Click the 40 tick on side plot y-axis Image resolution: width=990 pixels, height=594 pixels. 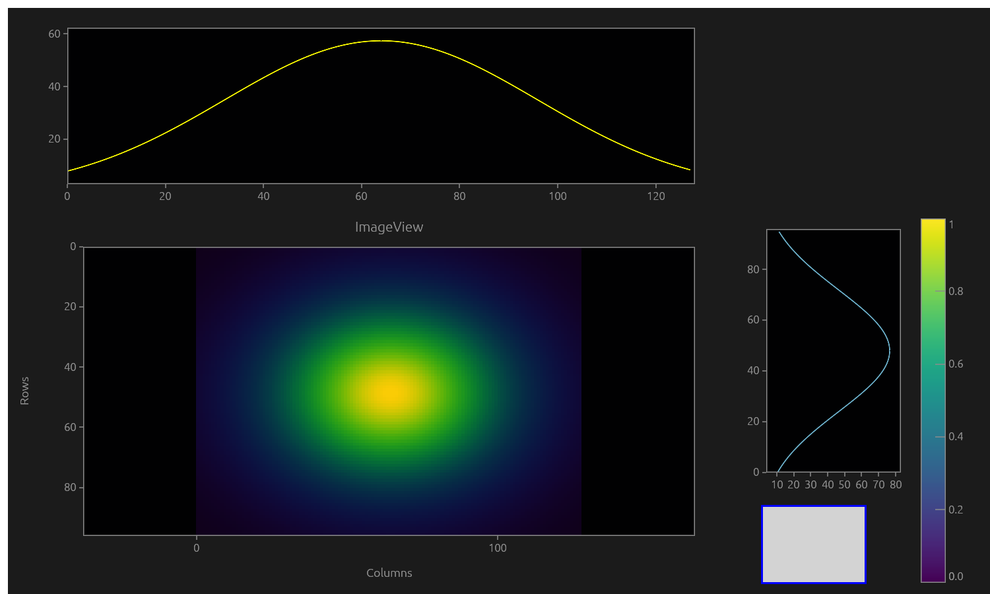(x=753, y=370)
